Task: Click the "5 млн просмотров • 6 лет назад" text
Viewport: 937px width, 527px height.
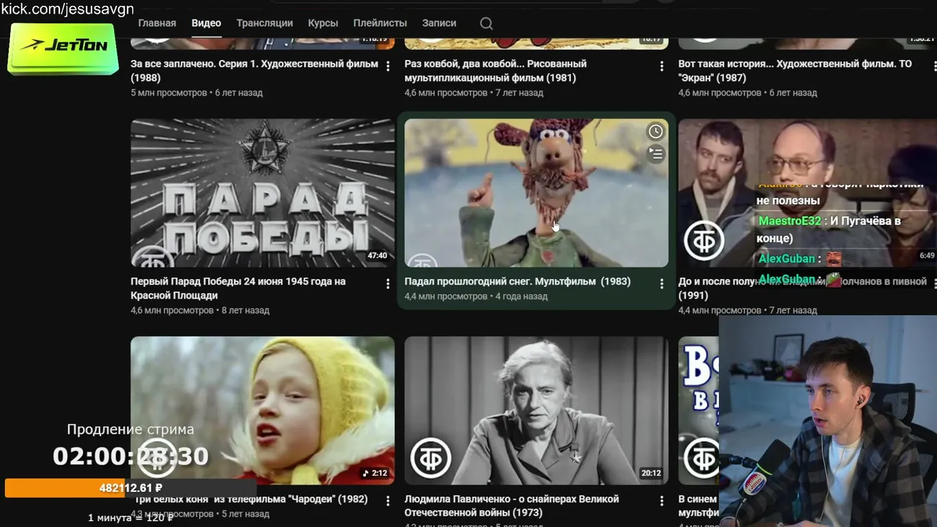Action: [196, 93]
